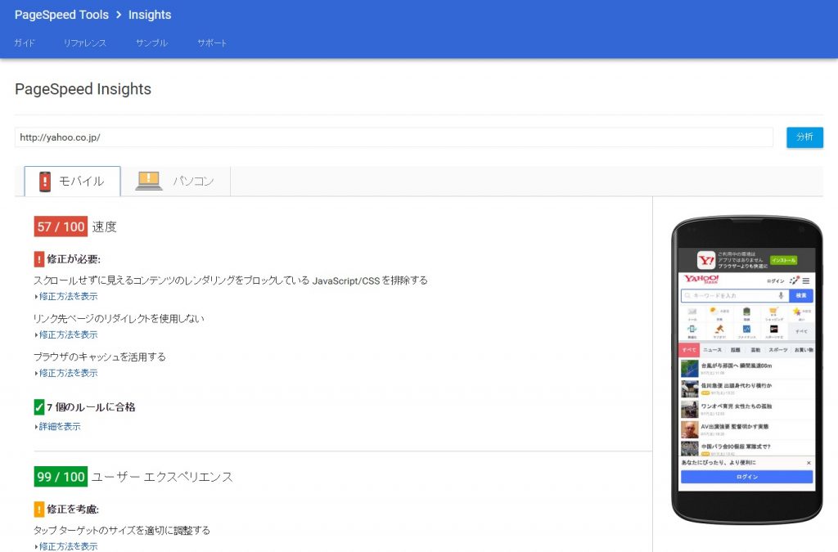Click the microphone icon in the Yahoo search bar
The height and width of the screenshot is (552, 838).
(x=781, y=296)
